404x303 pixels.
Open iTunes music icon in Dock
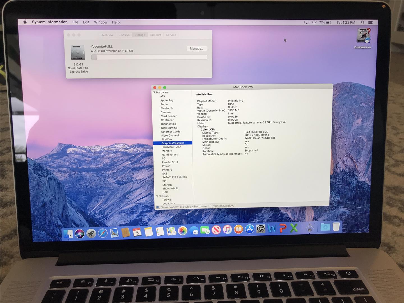228,230
